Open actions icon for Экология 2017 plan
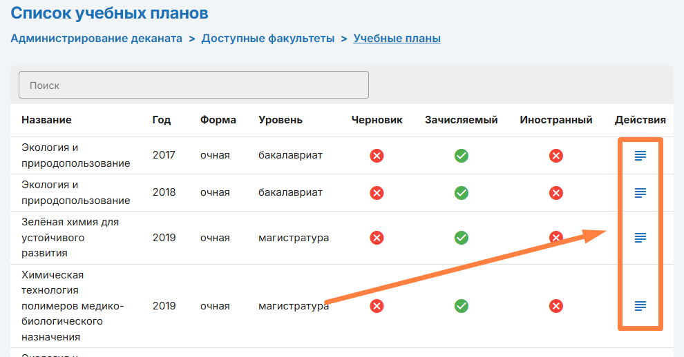Viewport: 684px width, 357px height. pos(640,156)
